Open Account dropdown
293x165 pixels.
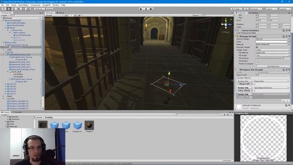click(256, 9)
